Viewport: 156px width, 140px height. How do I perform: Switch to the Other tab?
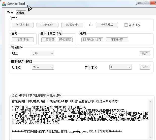pyautogui.click(x=21, y=13)
